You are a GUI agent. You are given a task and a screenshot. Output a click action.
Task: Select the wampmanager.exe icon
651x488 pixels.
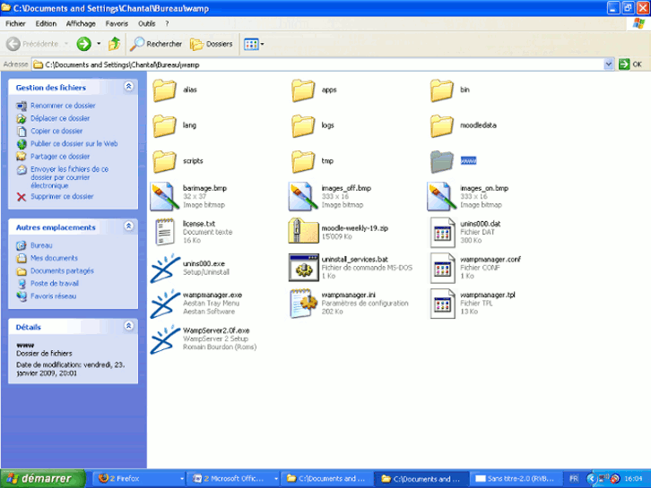[165, 304]
